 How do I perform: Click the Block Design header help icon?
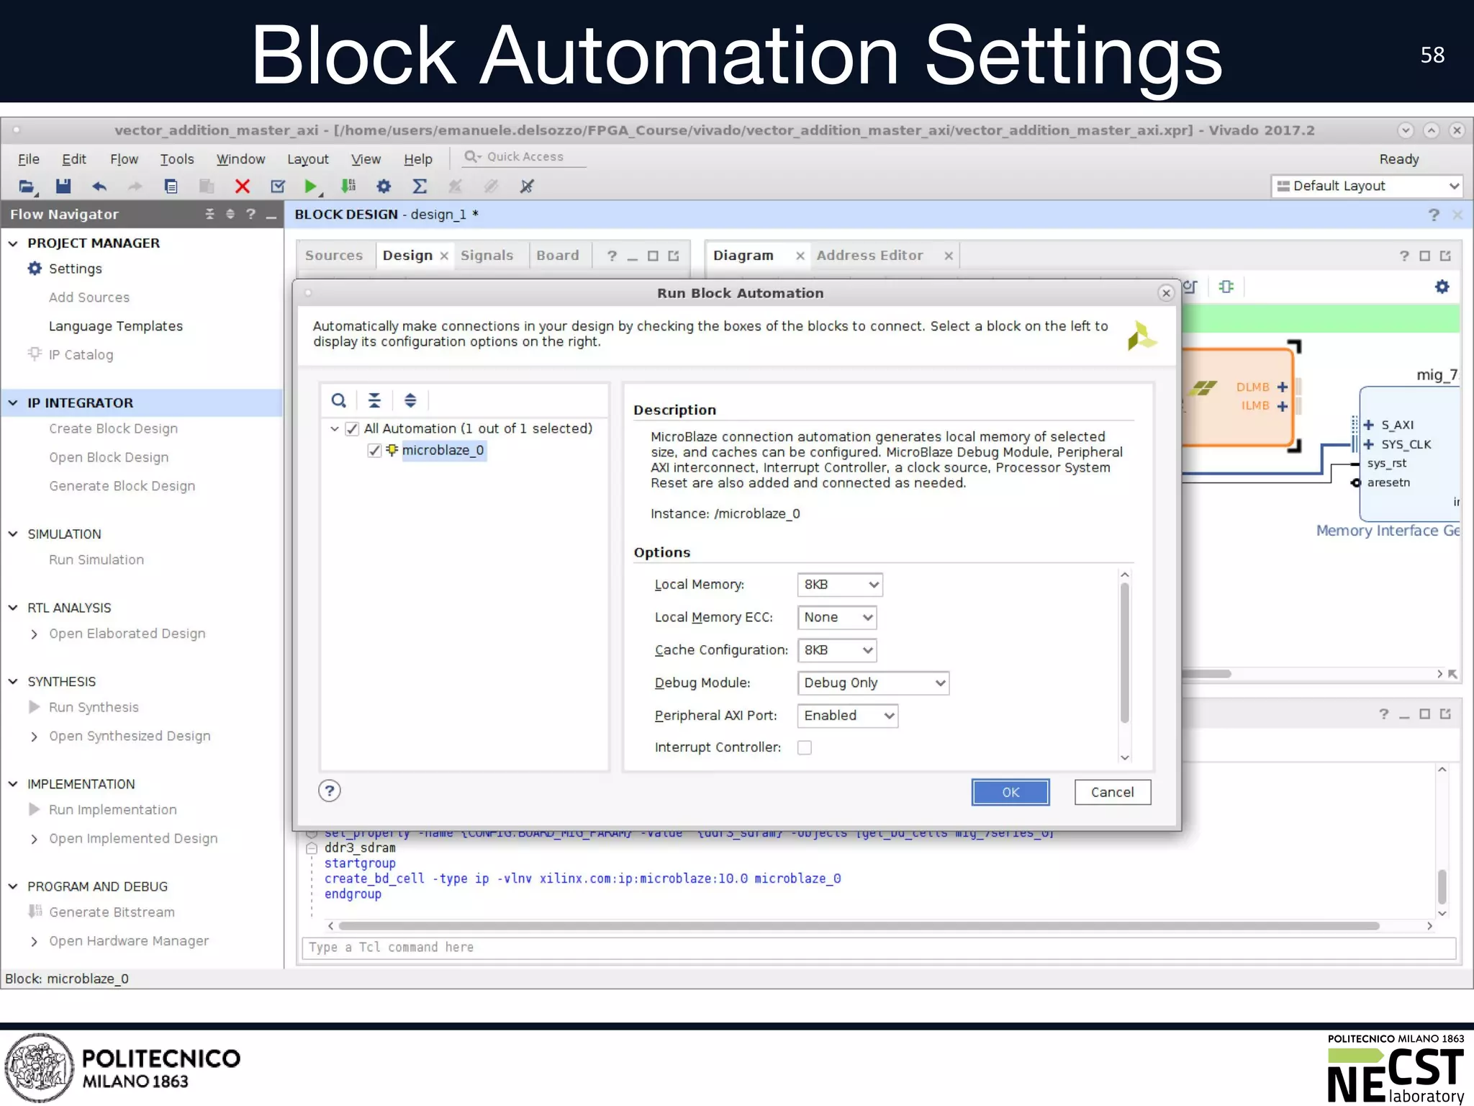[x=1434, y=215]
